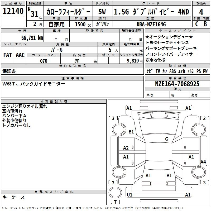Select car name カローラフィールダー
The height and width of the screenshot is (211, 211).
click(68, 12)
